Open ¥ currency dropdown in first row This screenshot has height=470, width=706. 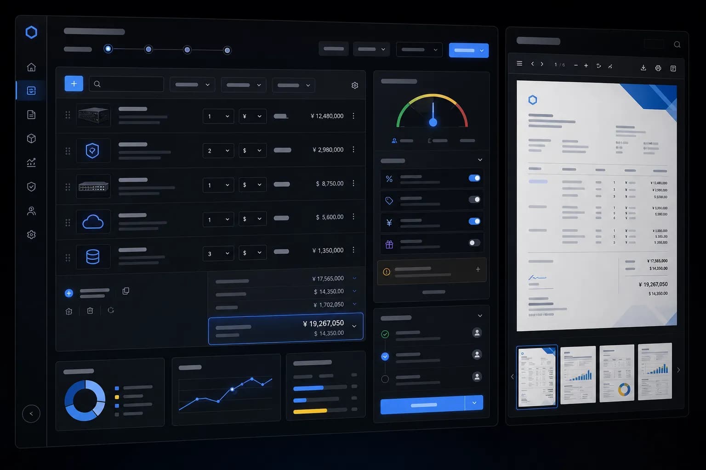click(x=252, y=116)
